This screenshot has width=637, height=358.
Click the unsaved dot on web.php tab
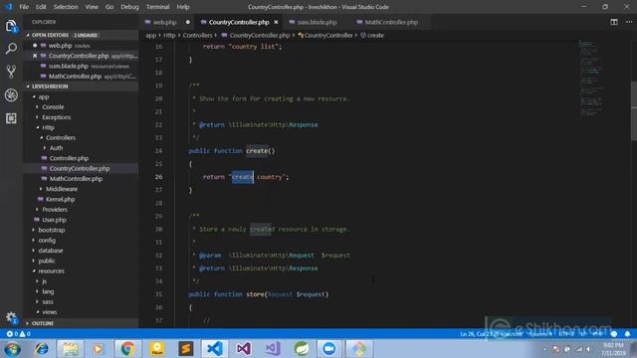pos(188,22)
